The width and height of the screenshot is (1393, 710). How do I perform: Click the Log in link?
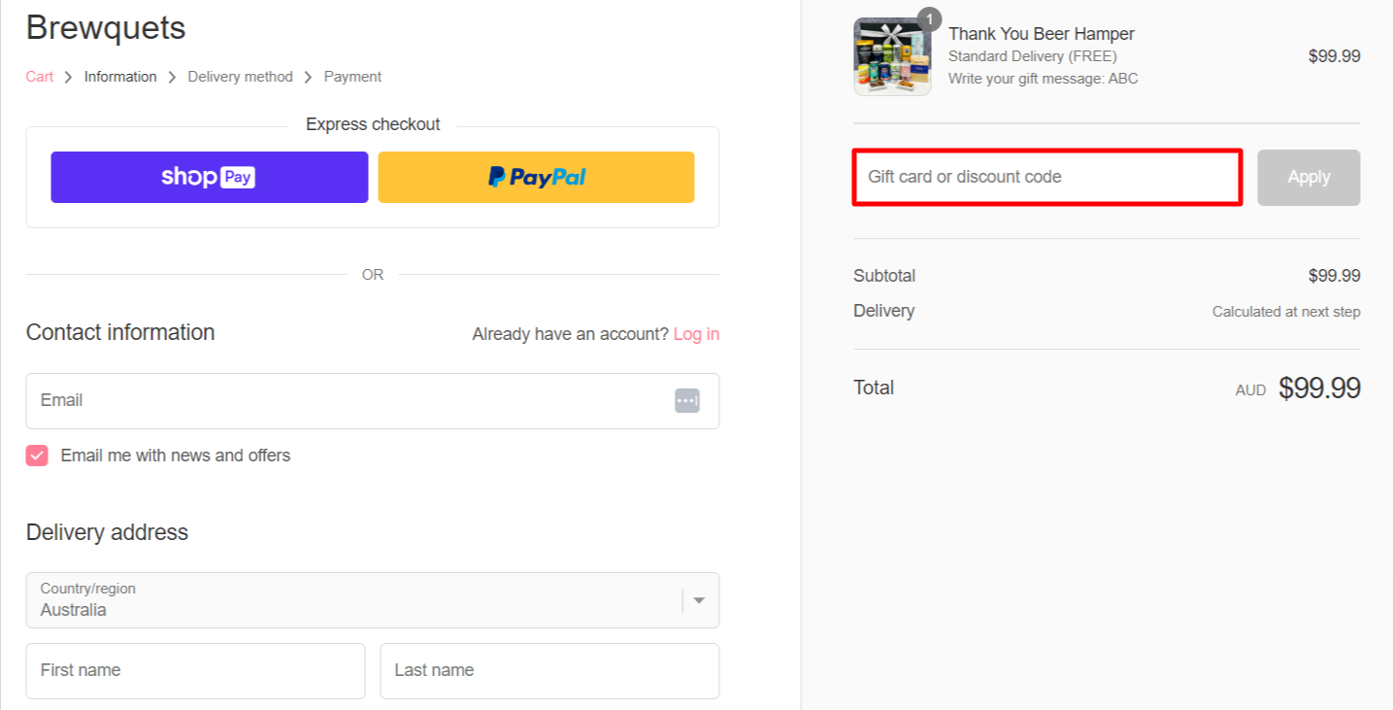696,334
